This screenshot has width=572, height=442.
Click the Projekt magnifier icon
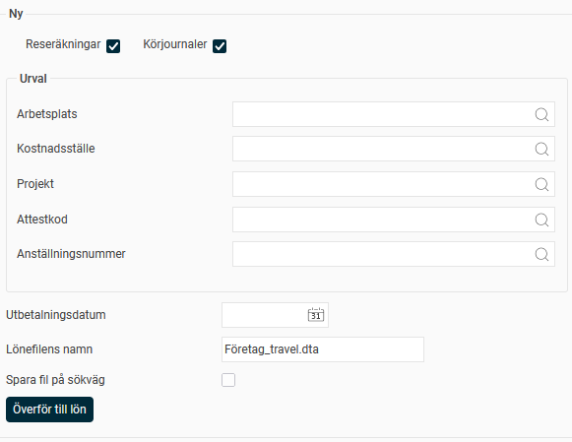pyautogui.click(x=541, y=184)
